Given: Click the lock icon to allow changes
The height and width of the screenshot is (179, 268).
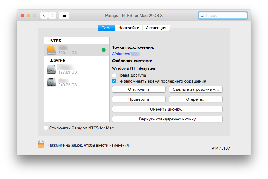Looking at the screenshot, I should (x=41, y=144).
